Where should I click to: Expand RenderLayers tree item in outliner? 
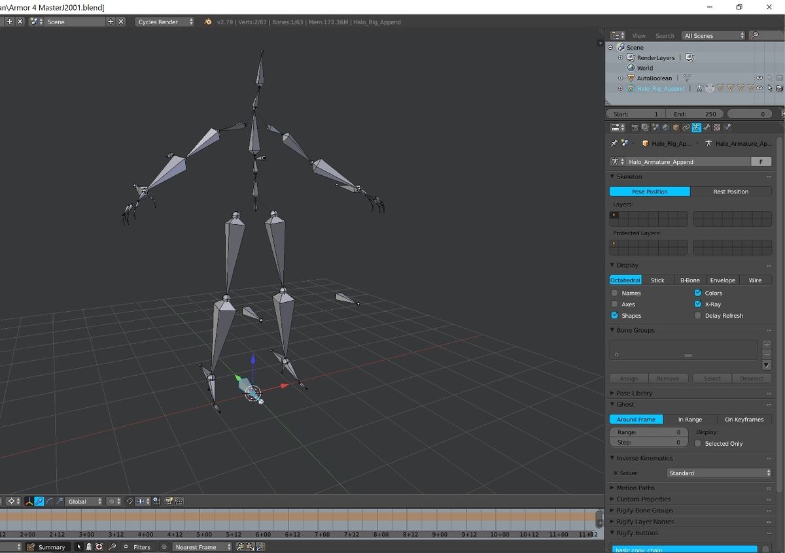point(621,58)
